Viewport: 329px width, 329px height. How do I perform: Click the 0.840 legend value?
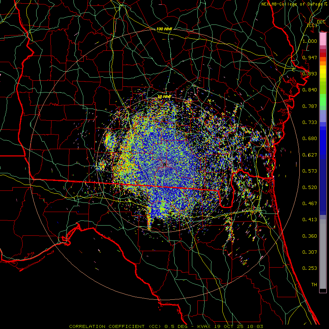click(x=310, y=90)
